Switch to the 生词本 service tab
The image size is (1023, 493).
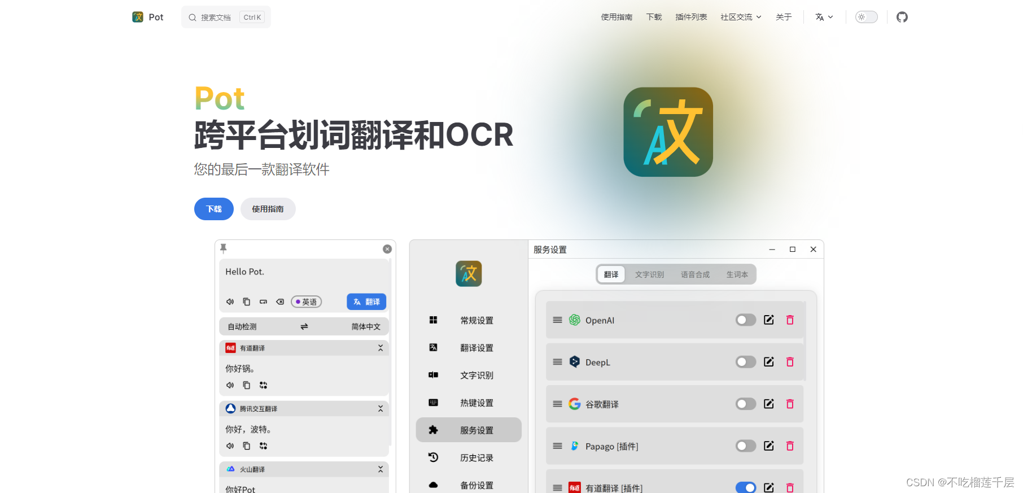coord(737,274)
